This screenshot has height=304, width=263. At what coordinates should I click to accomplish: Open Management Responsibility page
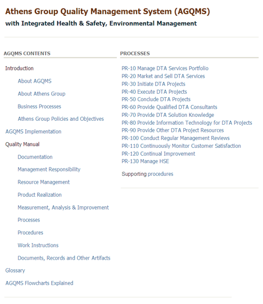pos(49,170)
